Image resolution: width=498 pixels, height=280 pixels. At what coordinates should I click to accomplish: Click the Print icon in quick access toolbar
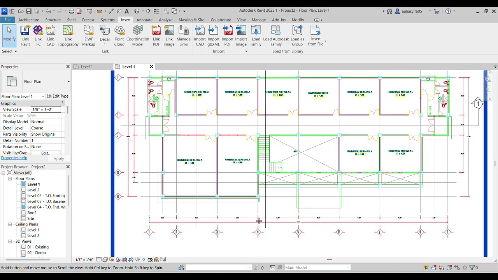tap(72, 11)
